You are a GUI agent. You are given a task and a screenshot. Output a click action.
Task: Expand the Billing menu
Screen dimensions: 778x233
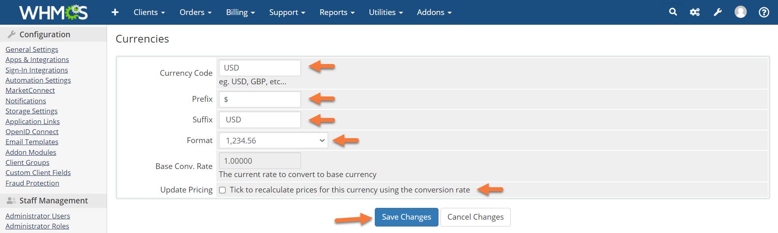point(240,12)
